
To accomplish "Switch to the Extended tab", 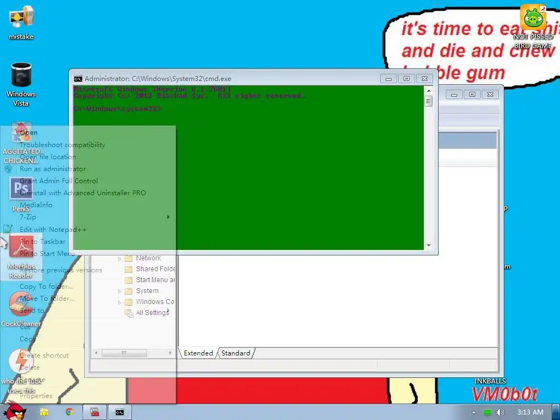I will click(198, 353).
